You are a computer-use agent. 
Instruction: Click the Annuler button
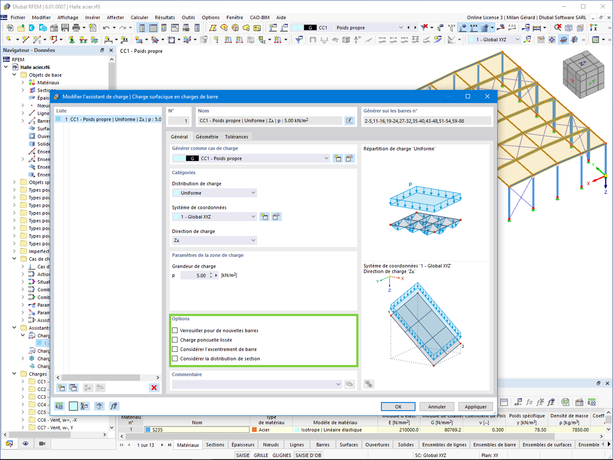[437, 407]
